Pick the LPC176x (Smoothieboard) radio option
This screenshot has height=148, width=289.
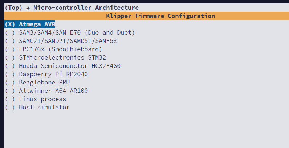(10, 49)
